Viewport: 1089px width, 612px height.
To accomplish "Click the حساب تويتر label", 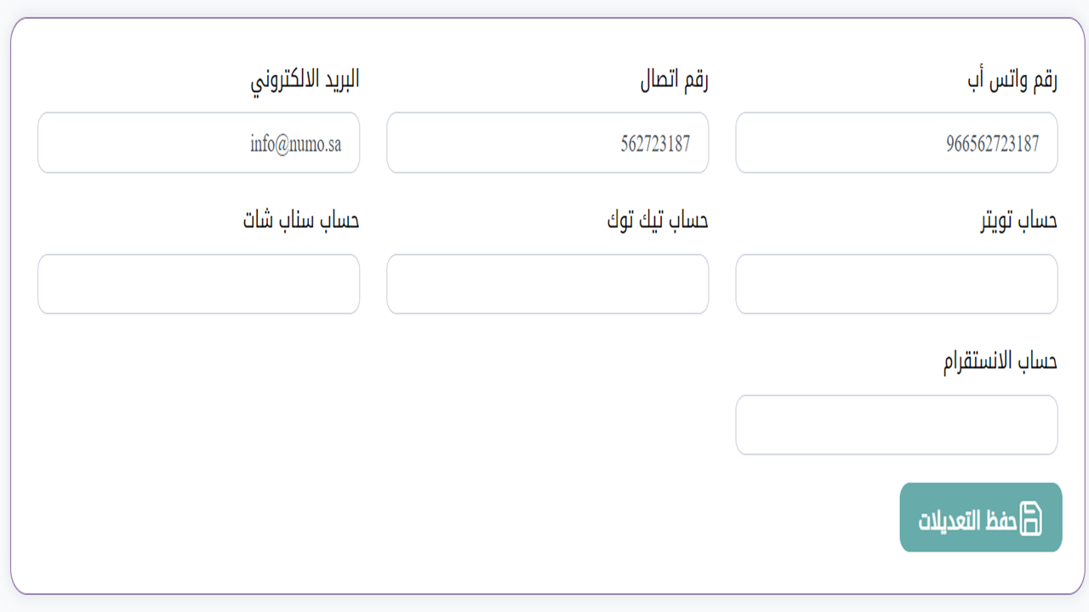I will click(x=1019, y=221).
